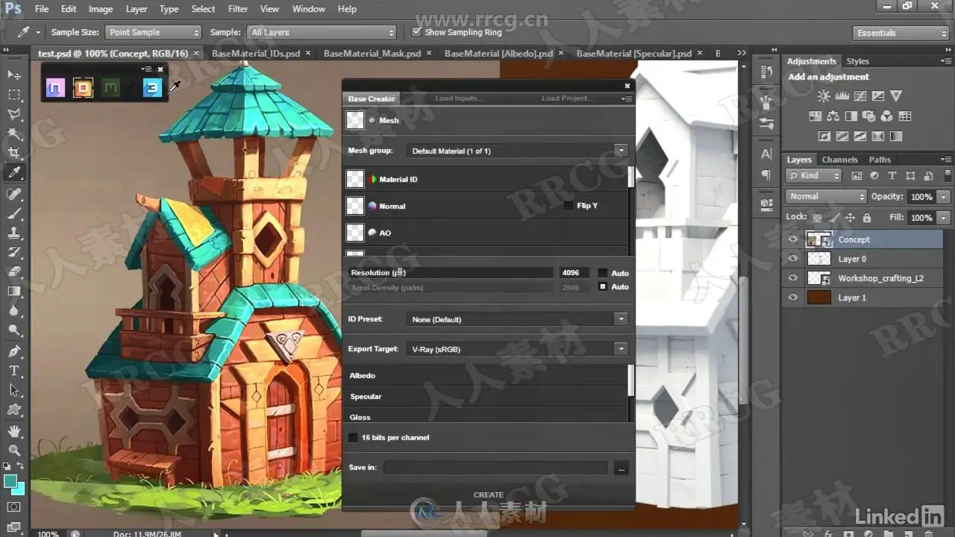Select the Layer 0 layer name

tap(852, 259)
